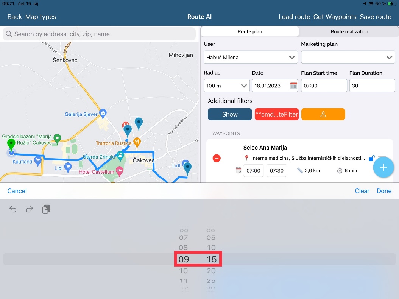This screenshot has height=299, width=399.
Task: Open the Marketing plan dropdown
Action: (x=348, y=58)
